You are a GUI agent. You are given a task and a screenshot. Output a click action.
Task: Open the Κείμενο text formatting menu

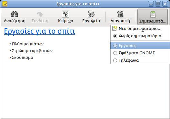[65, 17]
